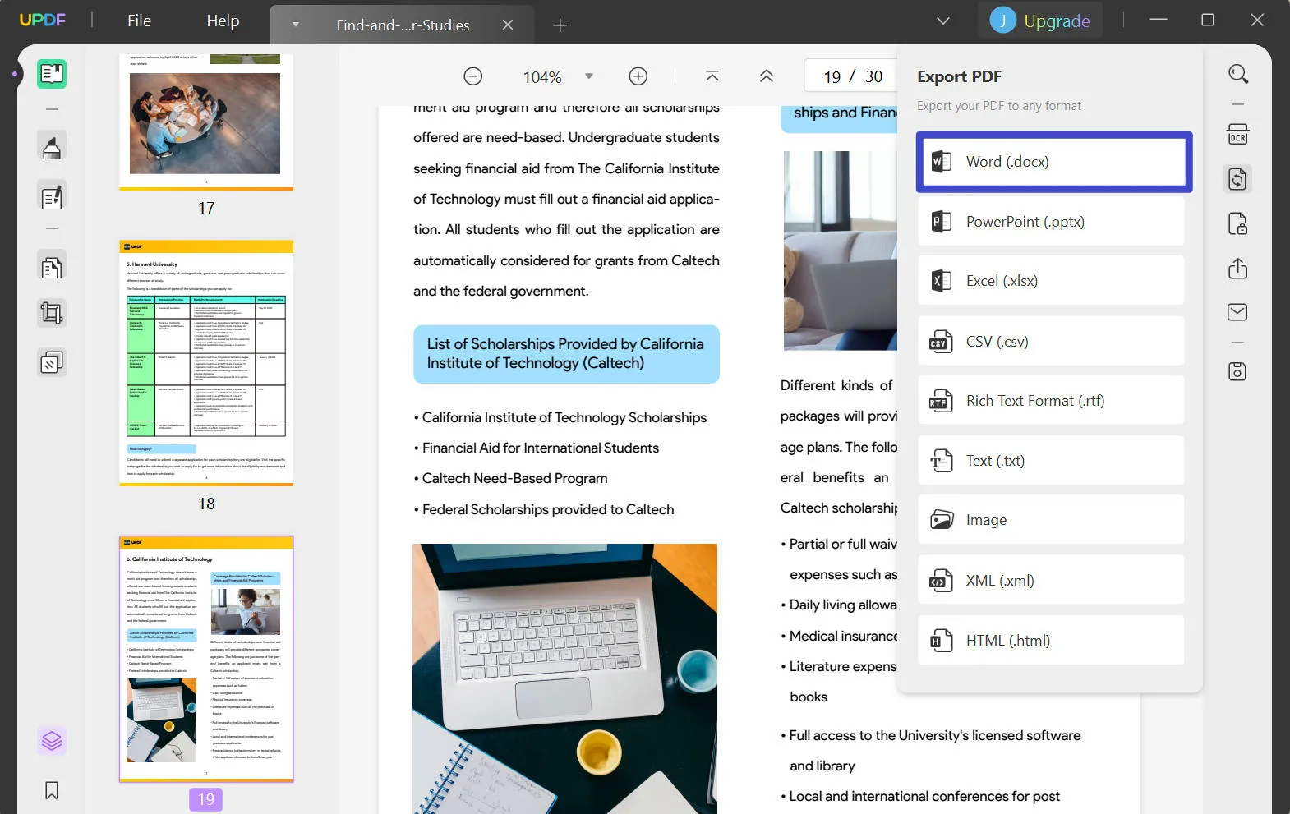The image size is (1290, 814).
Task: Export to Word (.docx)
Action: (1054, 162)
